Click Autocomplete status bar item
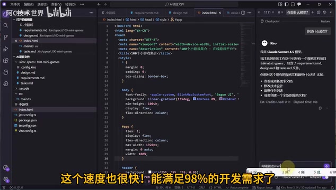 [x=237, y=188]
